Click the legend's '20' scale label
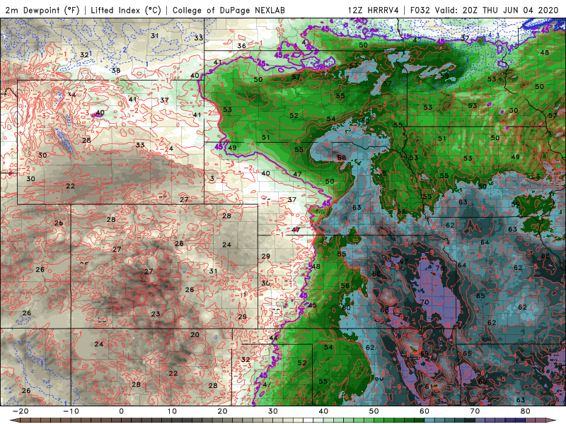Image resolution: width=566 pixels, height=424 pixels. tap(222, 411)
